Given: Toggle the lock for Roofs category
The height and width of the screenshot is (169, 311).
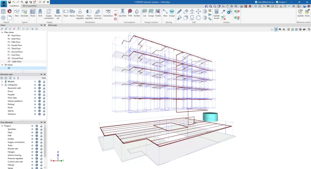Looking at the screenshot, I should (x=44, y=107).
